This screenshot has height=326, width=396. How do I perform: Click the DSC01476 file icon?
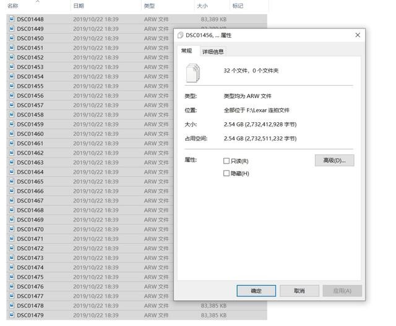point(12,286)
